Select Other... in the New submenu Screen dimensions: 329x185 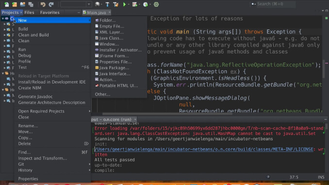pyautogui.click(x=119, y=94)
